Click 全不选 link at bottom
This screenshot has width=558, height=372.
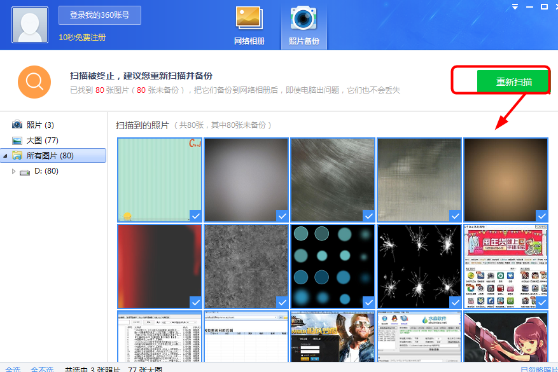click(42, 369)
